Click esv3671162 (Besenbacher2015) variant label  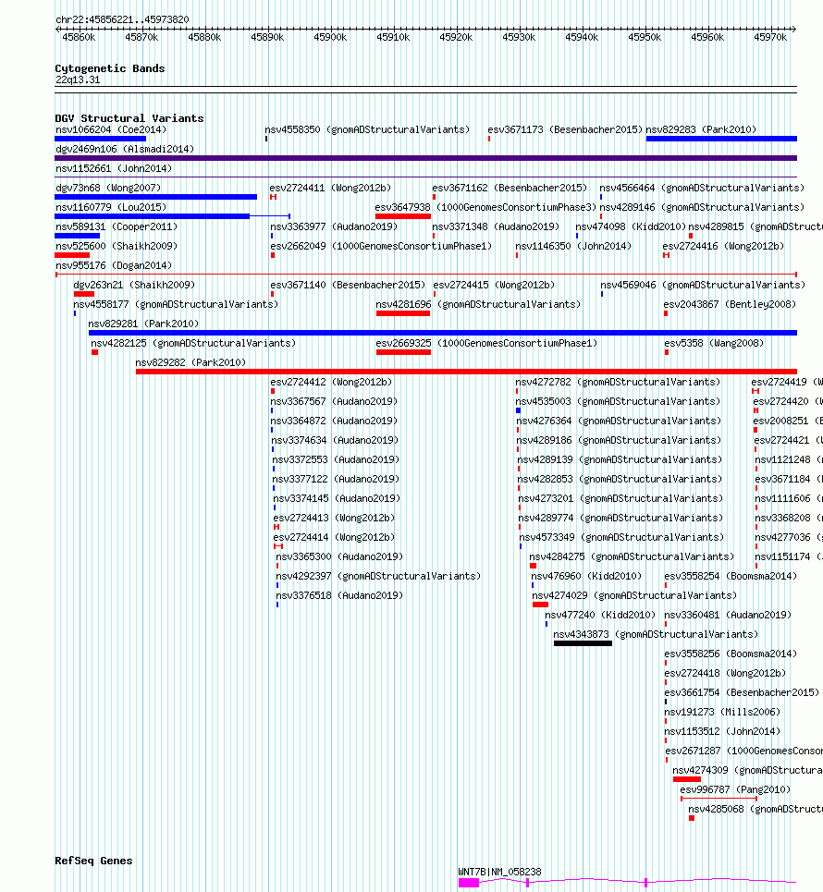tap(510, 188)
